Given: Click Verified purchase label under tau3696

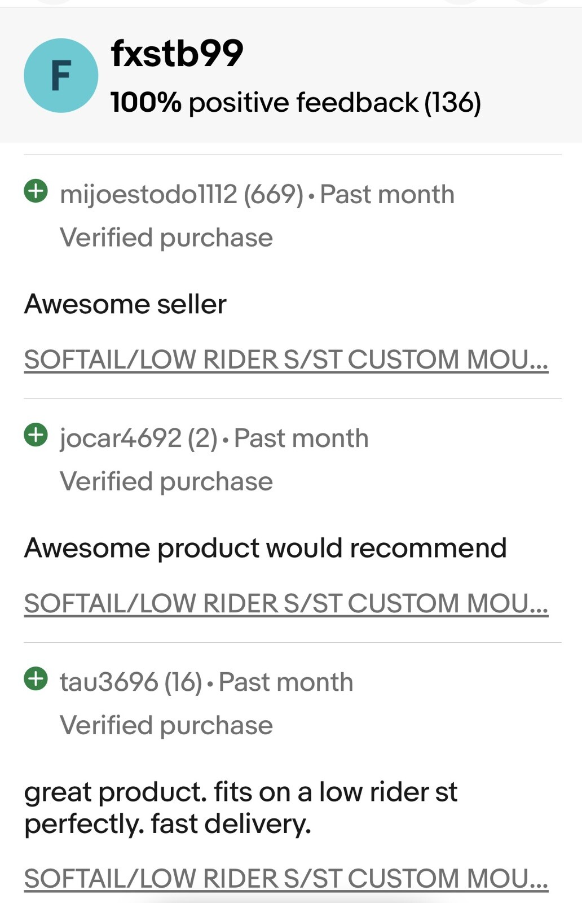Looking at the screenshot, I should [166, 725].
